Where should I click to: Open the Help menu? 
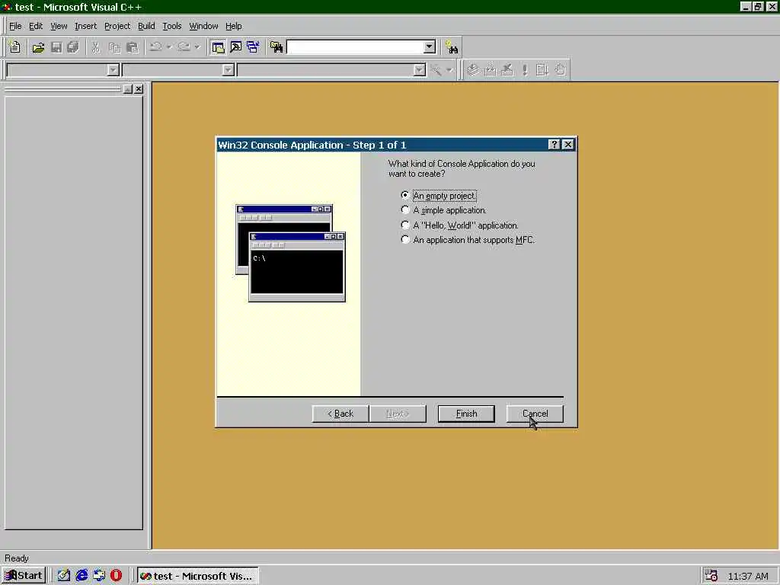[233, 26]
